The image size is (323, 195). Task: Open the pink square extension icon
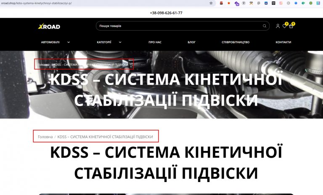pyautogui.click(x=281, y=3)
